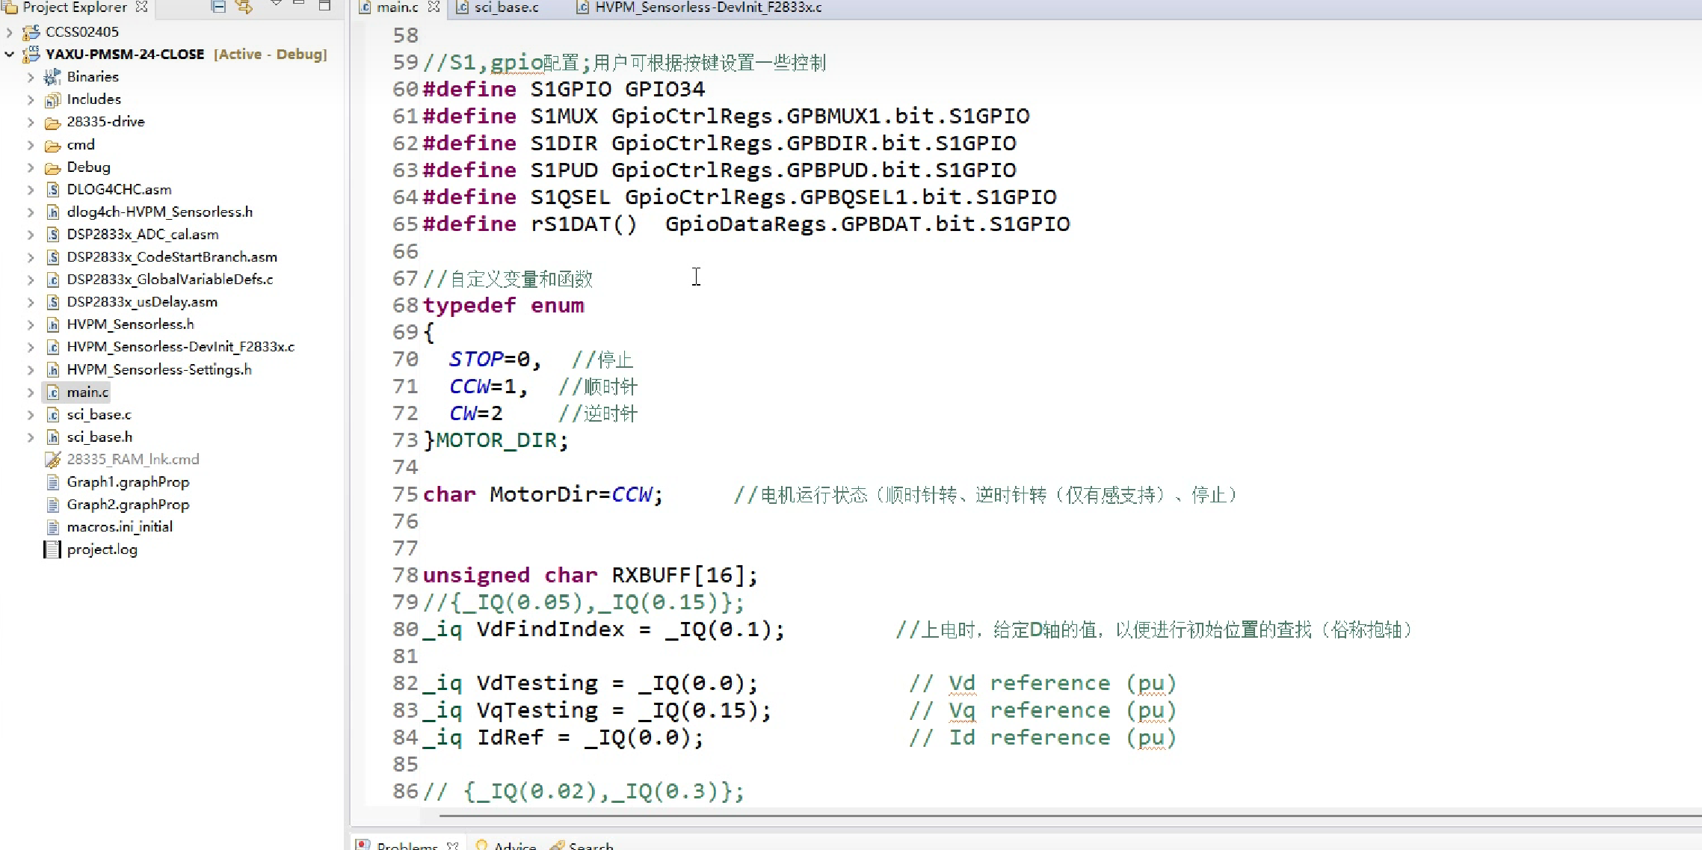This screenshot has height=850, width=1702.
Task: Toggle Link with Editor in Project Explorer
Action: pos(244,7)
